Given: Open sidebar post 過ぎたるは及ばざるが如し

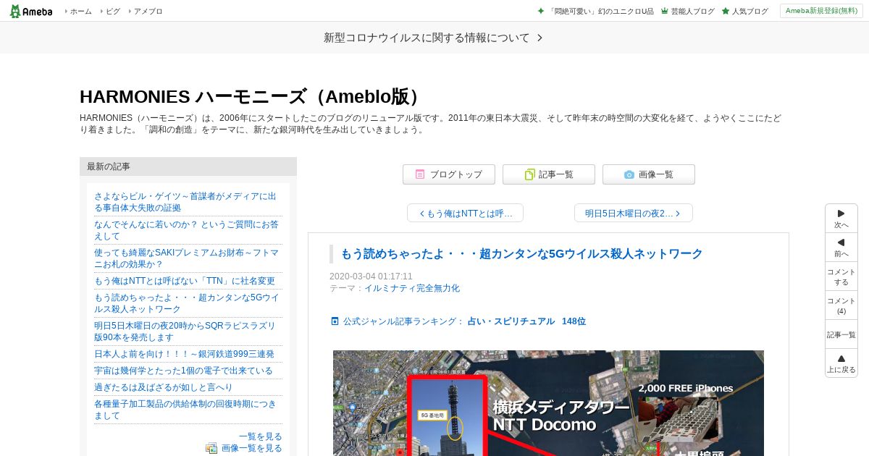Looking at the screenshot, I should pos(164,387).
